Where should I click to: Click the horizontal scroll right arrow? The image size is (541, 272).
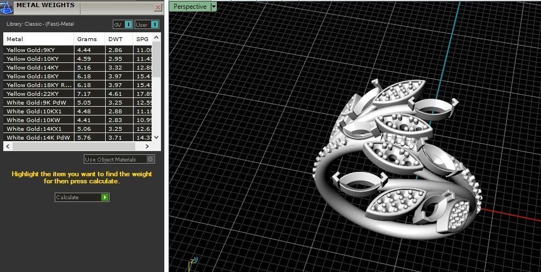point(147,147)
